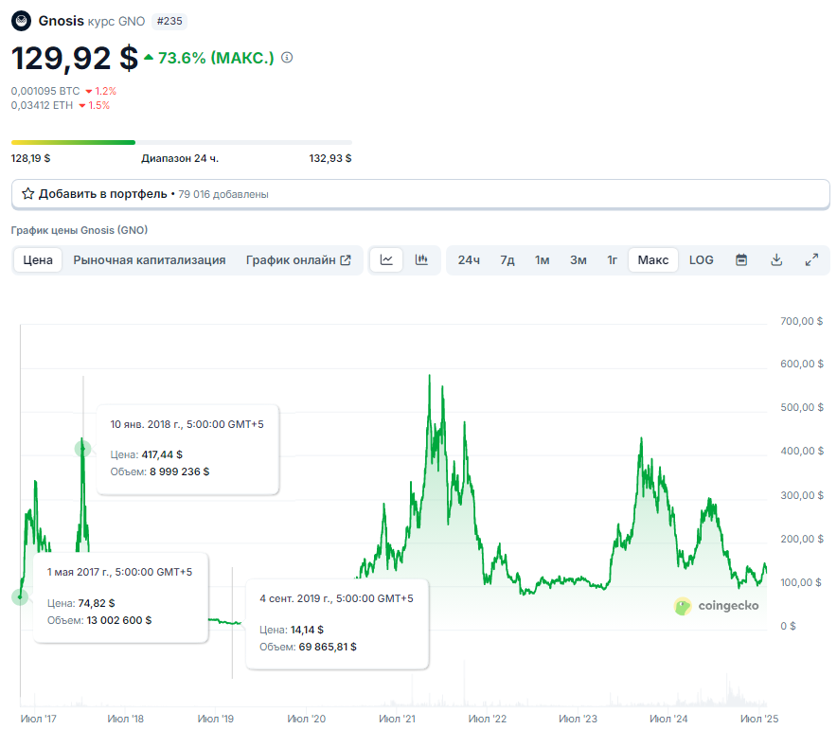The height and width of the screenshot is (729, 837).
Task: Click info icon next to 73.6% change
Action: (288, 58)
